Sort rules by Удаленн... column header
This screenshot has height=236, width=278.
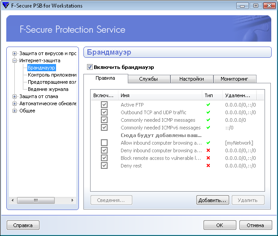pyautogui.click(x=239, y=95)
